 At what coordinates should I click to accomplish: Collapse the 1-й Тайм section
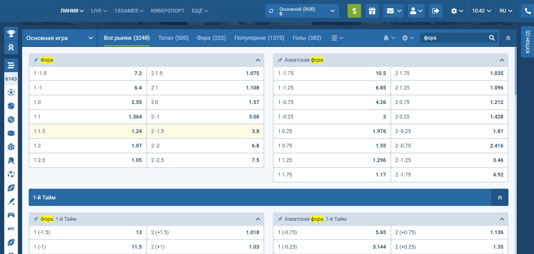click(500, 197)
